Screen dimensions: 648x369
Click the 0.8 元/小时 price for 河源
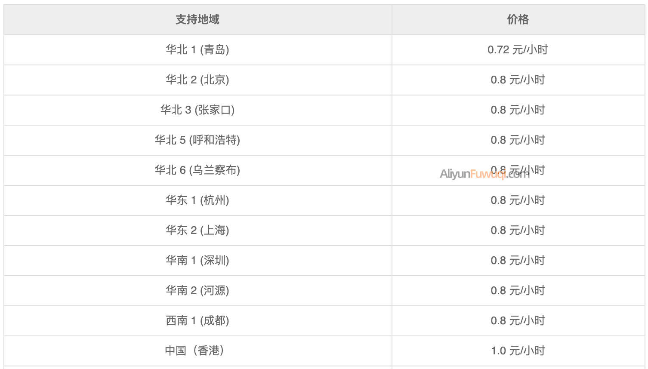(518, 291)
